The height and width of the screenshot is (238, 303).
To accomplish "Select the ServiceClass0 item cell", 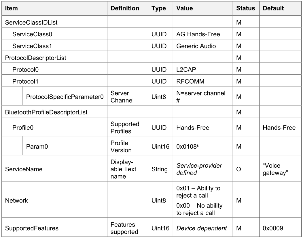I will (x=32, y=34).
